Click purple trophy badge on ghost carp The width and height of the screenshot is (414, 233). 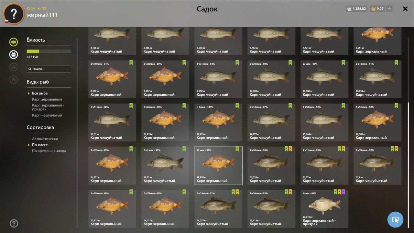(x=343, y=192)
